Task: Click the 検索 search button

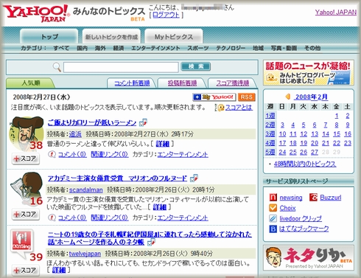Action: click(x=196, y=66)
